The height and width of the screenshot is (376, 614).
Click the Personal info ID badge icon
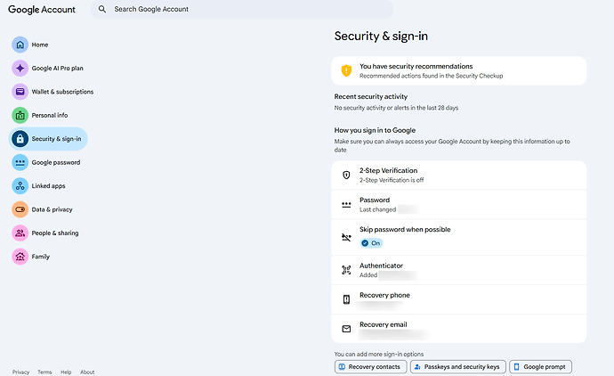tap(20, 115)
